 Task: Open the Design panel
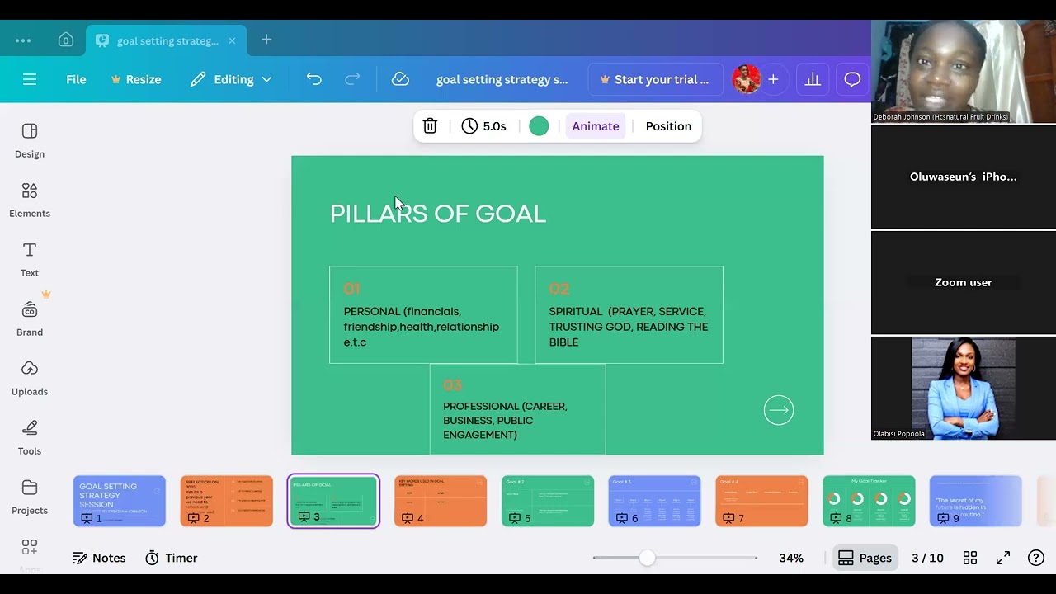point(30,140)
